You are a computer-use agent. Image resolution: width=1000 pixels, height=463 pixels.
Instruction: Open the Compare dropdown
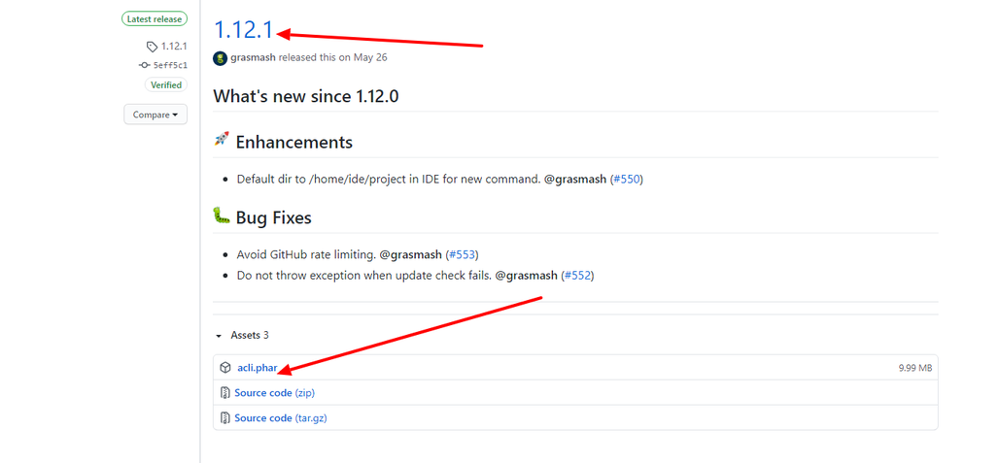tap(155, 115)
